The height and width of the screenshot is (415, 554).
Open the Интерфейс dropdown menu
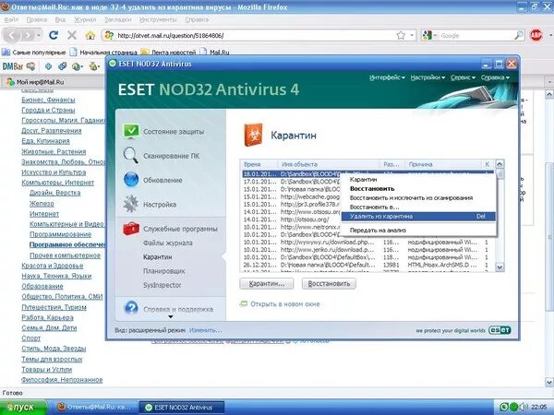pyautogui.click(x=387, y=77)
